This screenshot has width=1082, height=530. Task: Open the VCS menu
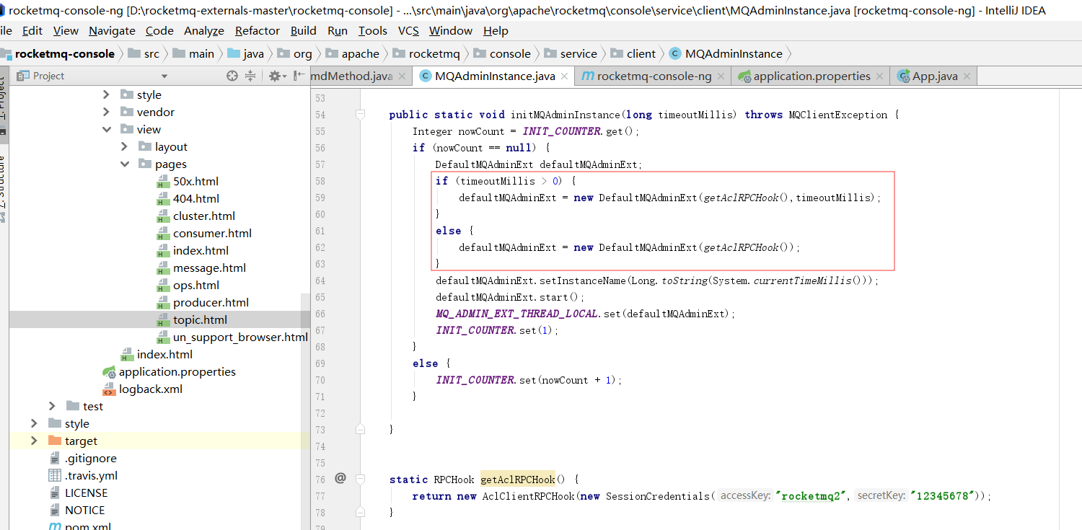(408, 30)
